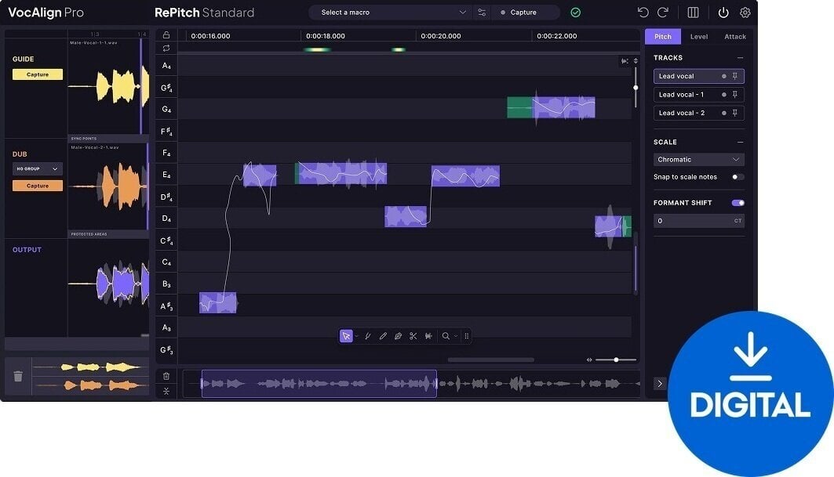Open the Select a macro dropdown

coord(392,13)
